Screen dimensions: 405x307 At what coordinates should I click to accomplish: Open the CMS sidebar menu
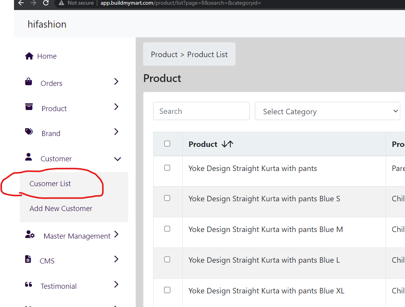(x=47, y=261)
